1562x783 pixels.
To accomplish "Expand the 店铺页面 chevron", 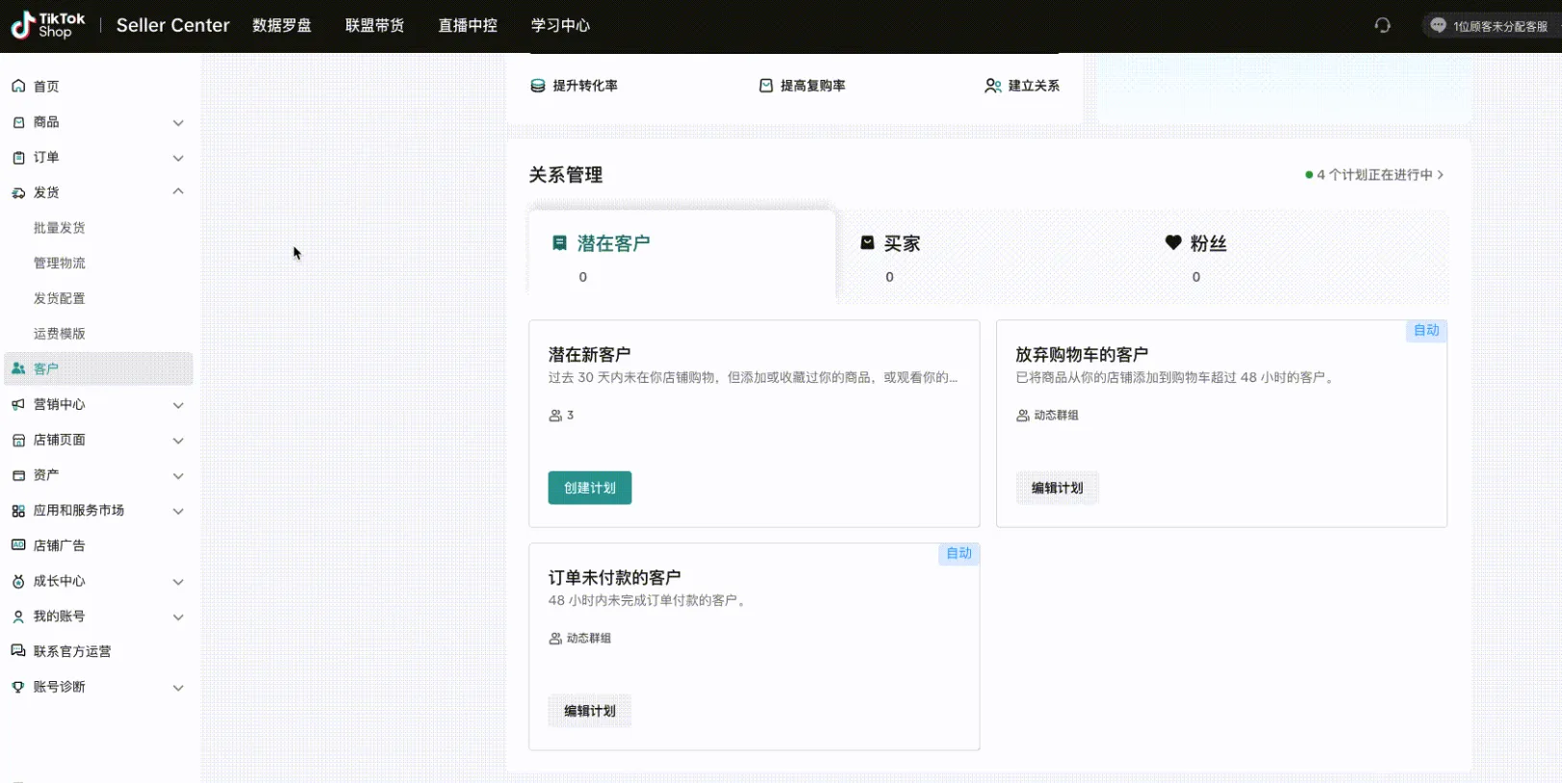I will click(x=178, y=441).
